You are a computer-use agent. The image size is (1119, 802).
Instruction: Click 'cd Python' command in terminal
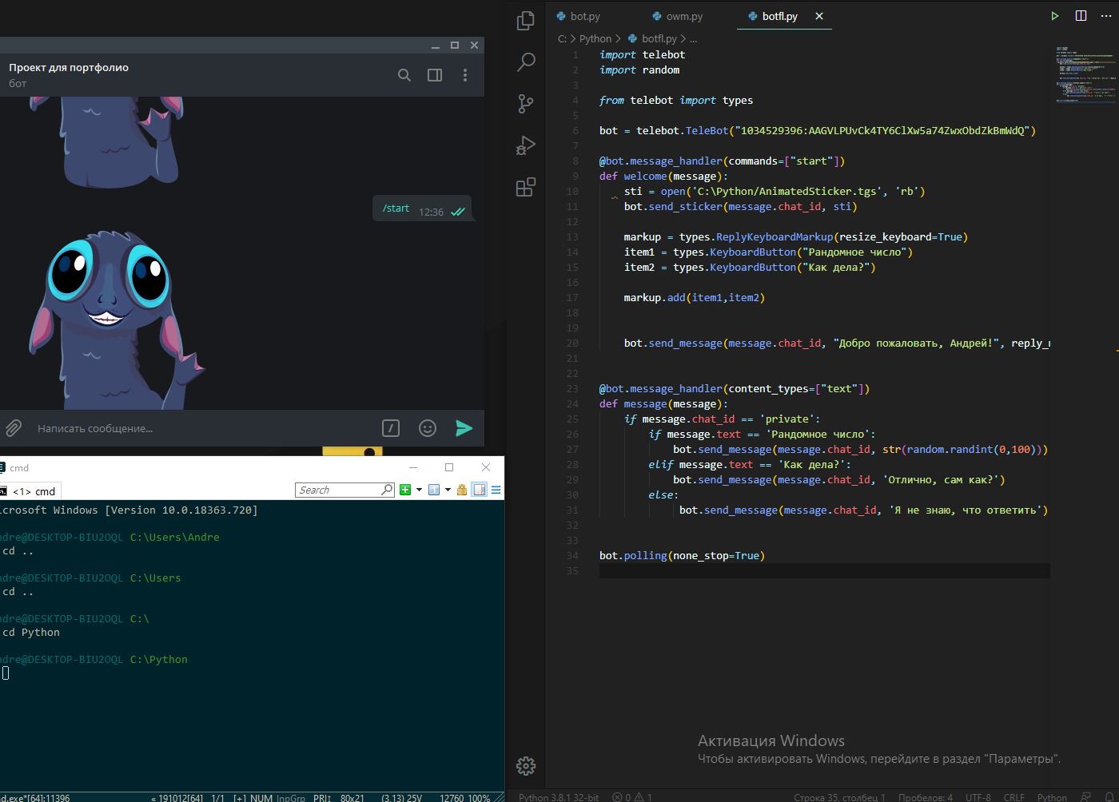31,633
